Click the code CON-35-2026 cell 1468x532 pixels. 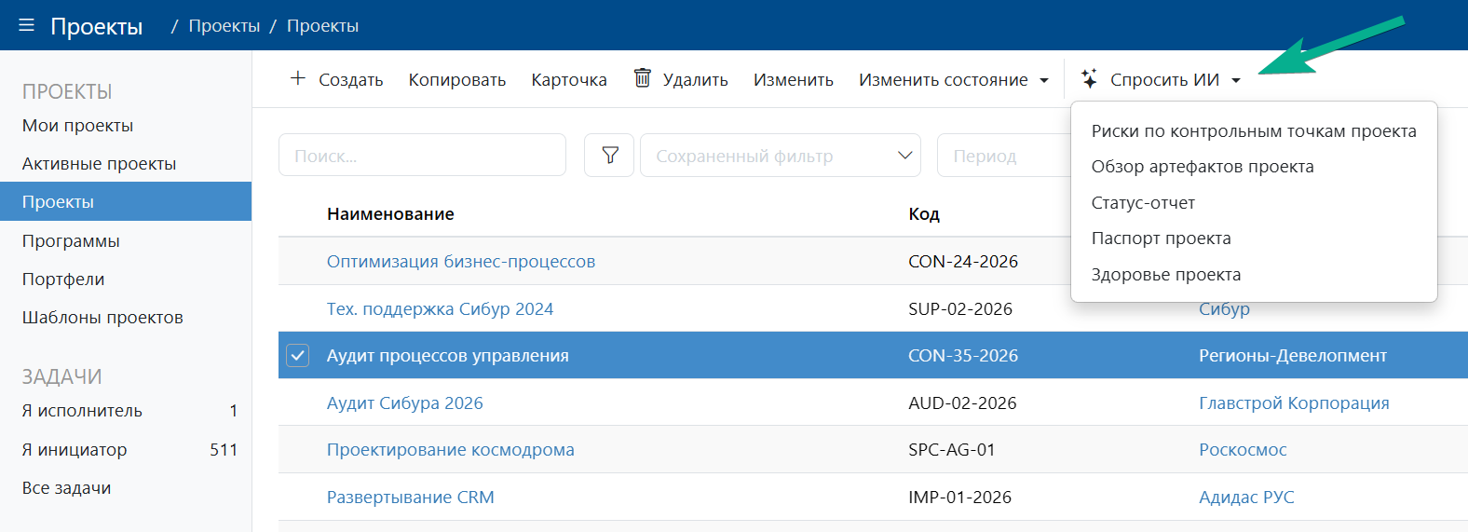[x=963, y=356]
